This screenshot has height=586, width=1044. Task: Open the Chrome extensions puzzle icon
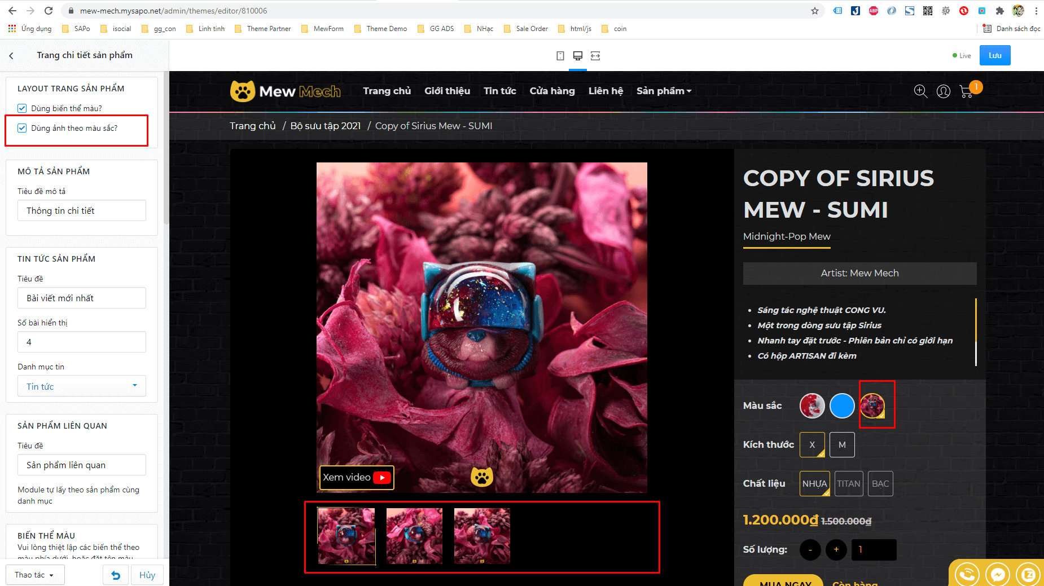(1000, 11)
